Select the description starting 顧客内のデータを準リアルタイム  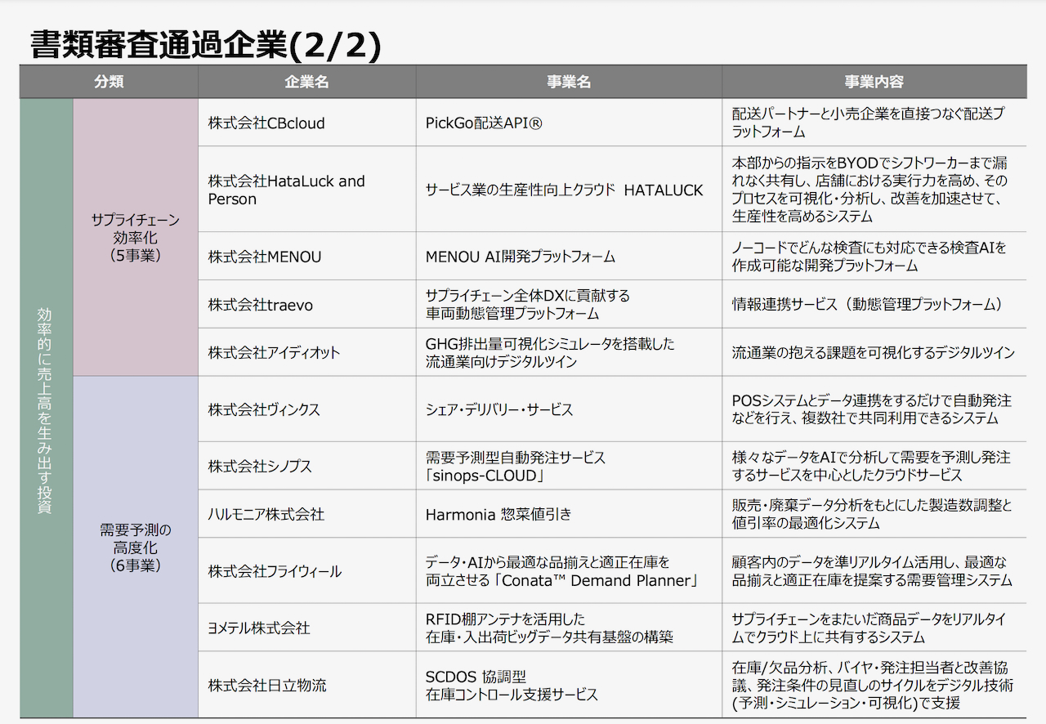(x=872, y=570)
